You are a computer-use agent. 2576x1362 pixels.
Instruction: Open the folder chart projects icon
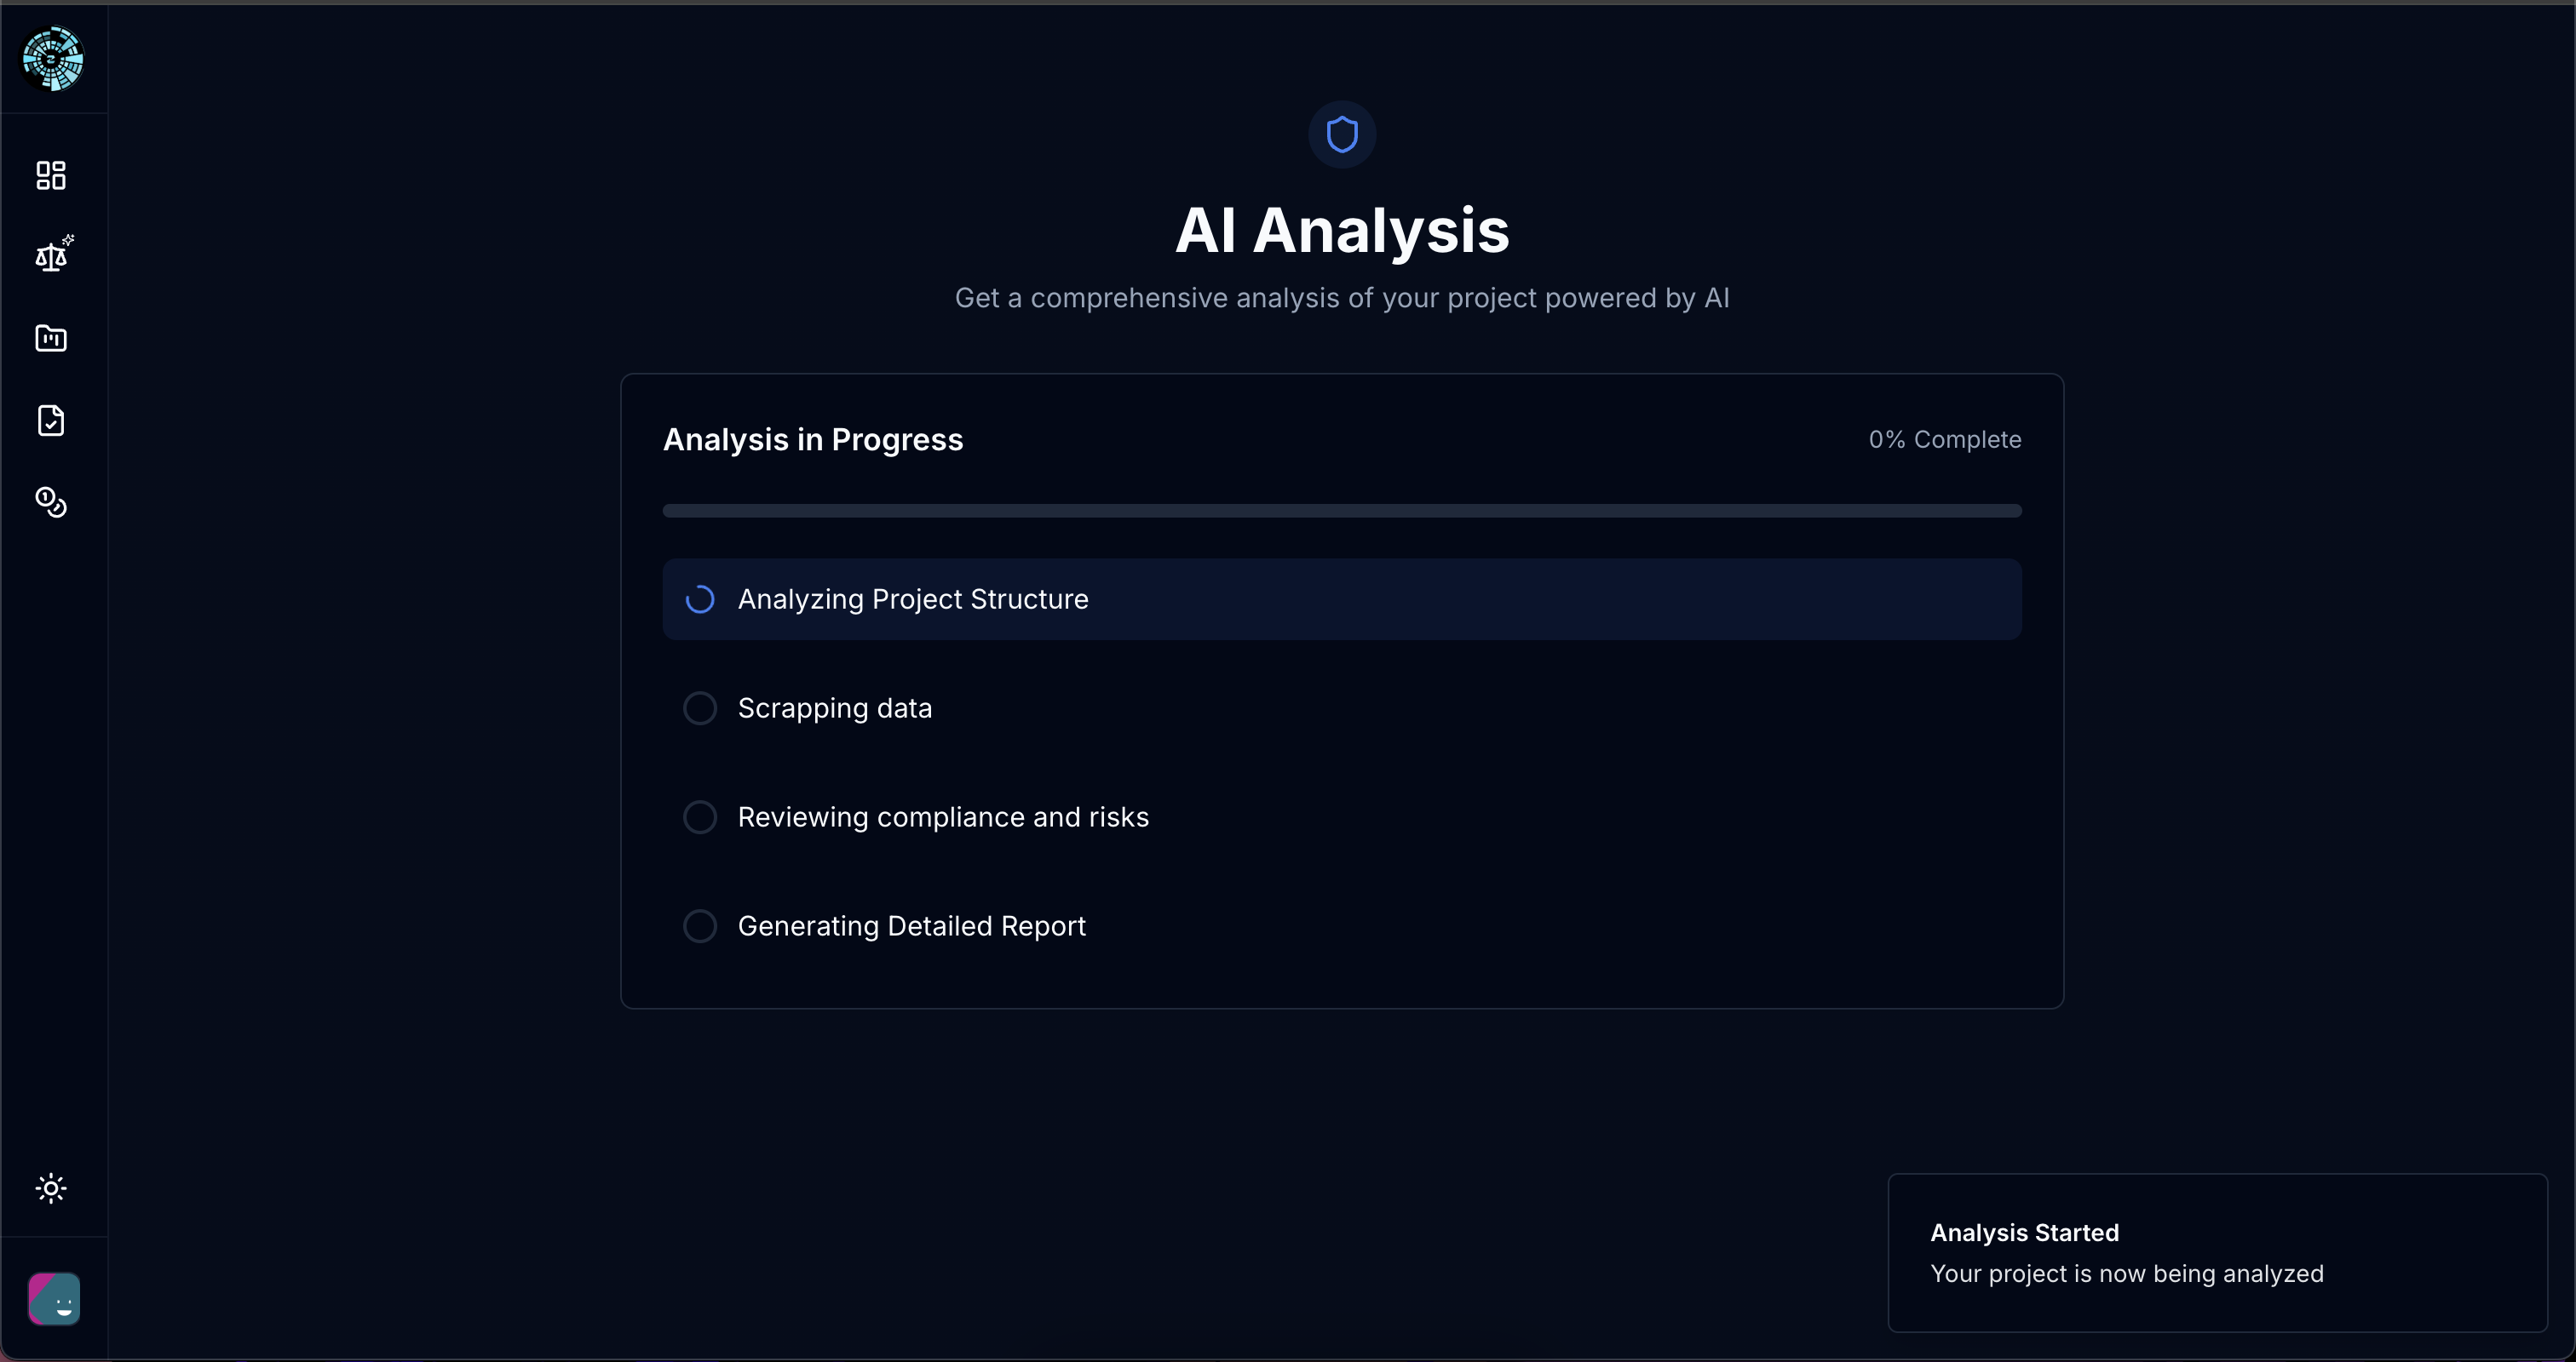[x=51, y=339]
